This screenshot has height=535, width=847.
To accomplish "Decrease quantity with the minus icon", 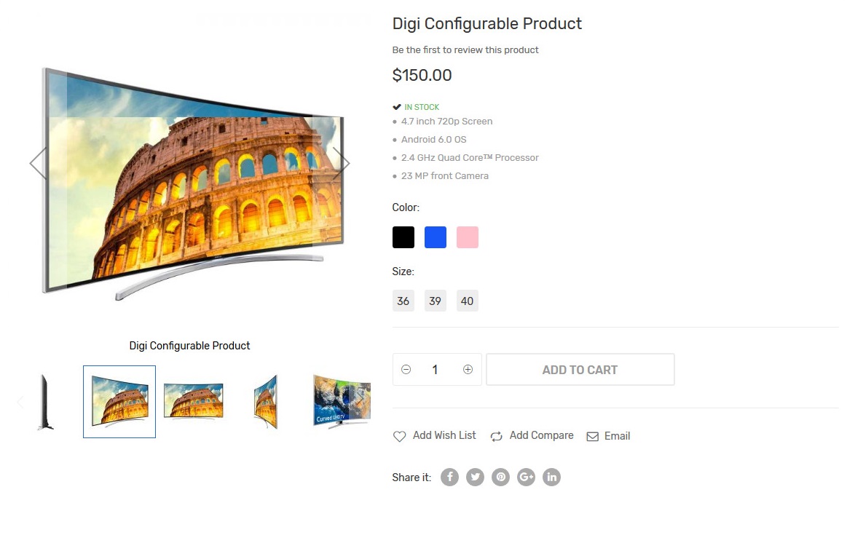I will point(406,370).
